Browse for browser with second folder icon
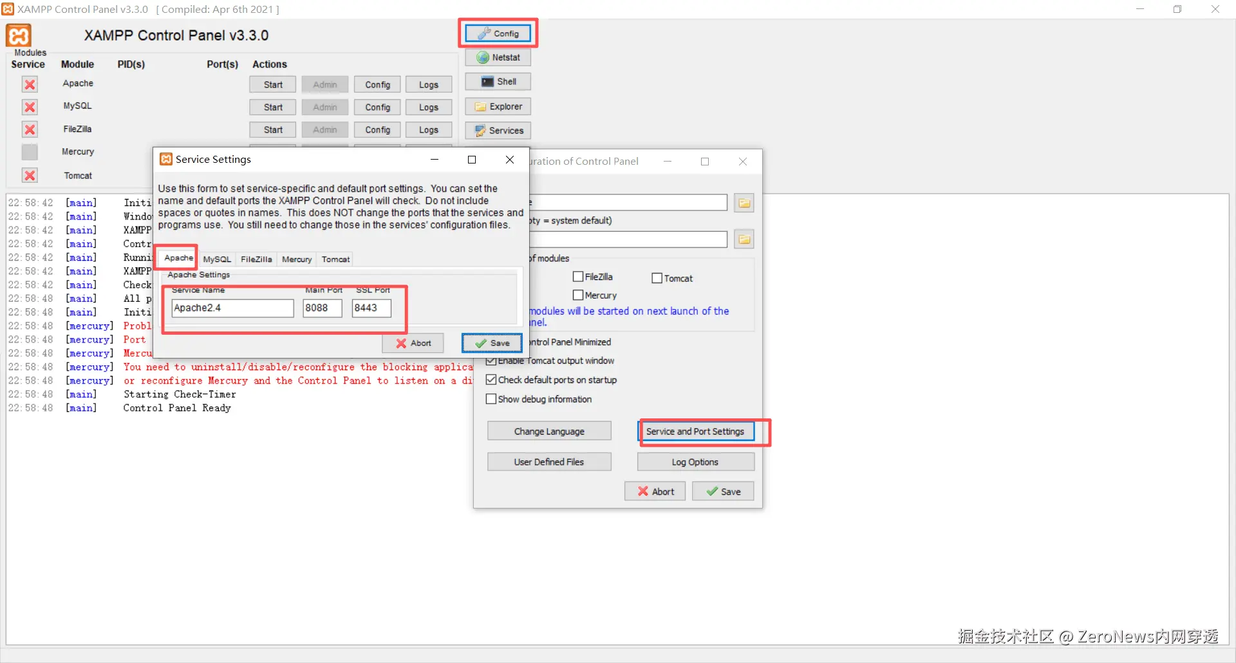1236x663 pixels. pyautogui.click(x=744, y=239)
